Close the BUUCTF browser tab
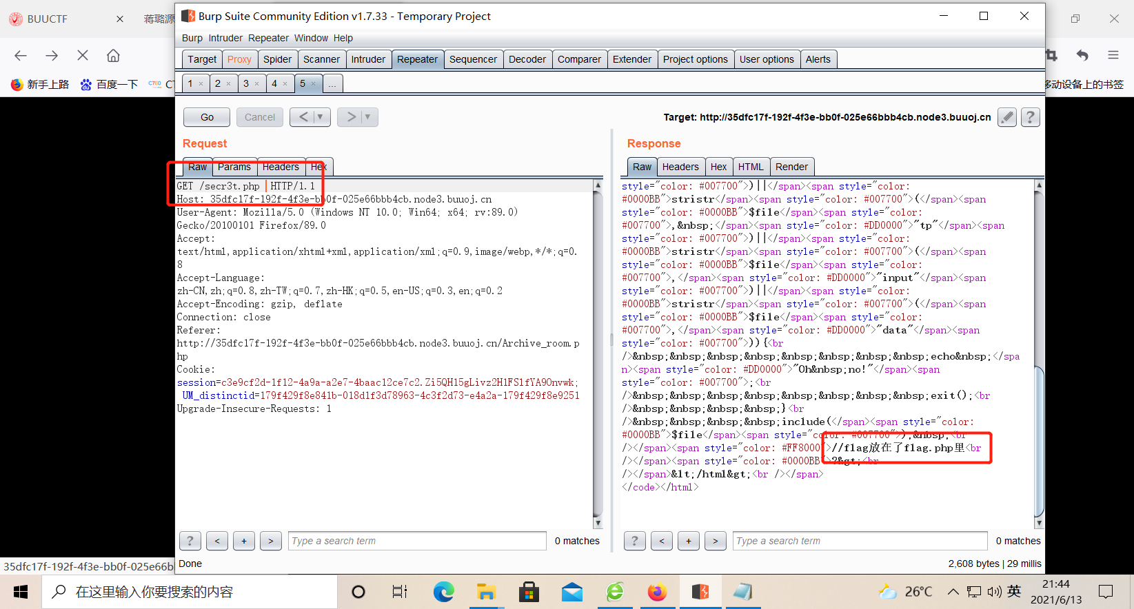 click(x=120, y=19)
